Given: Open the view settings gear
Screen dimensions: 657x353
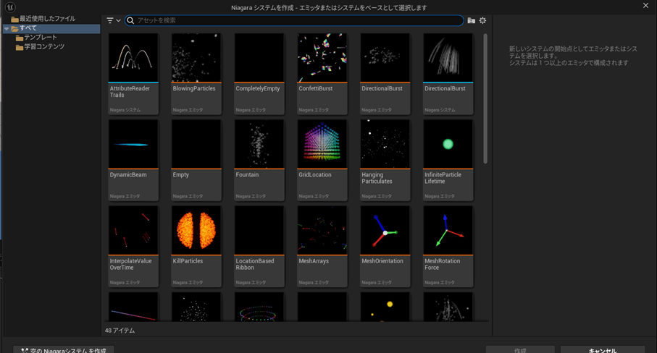Looking at the screenshot, I should [x=482, y=20].
